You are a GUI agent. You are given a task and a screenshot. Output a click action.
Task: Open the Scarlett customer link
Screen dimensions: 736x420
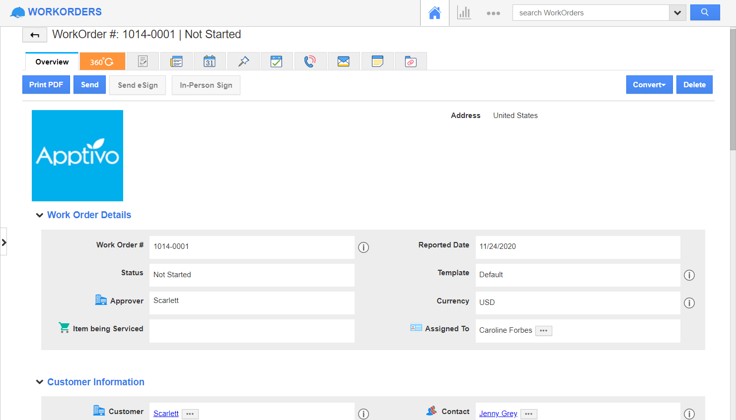tap(165, 413)
